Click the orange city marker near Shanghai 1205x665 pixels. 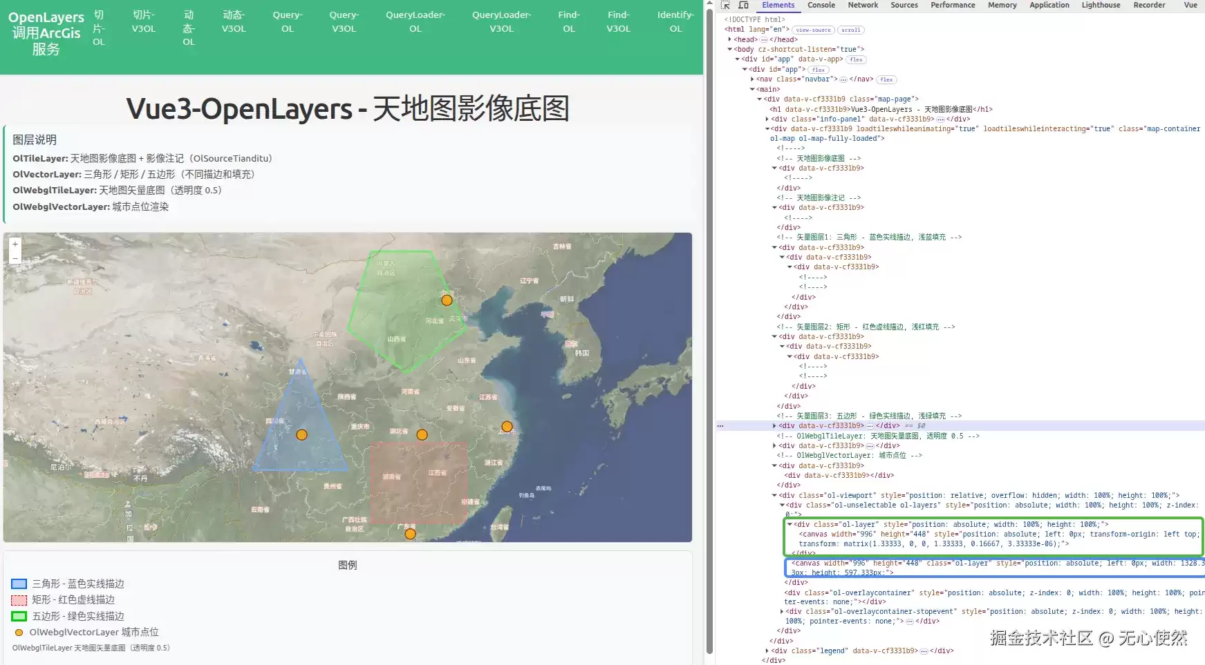[x=507, y=427]
